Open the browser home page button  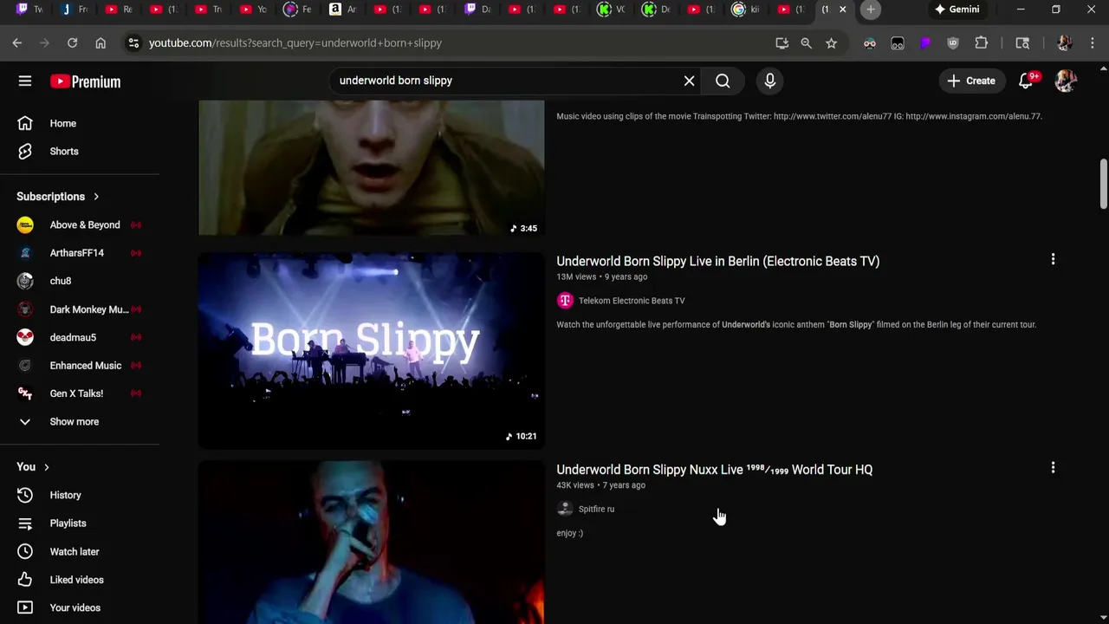click(101, 42)
